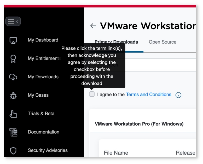Open the Documentation menu label in sidebar

[x=43, y=132]
